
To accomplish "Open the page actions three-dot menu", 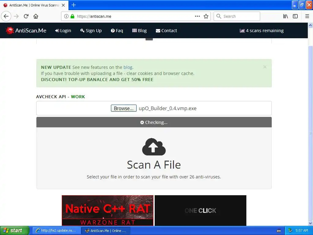I will pos(197,16).
